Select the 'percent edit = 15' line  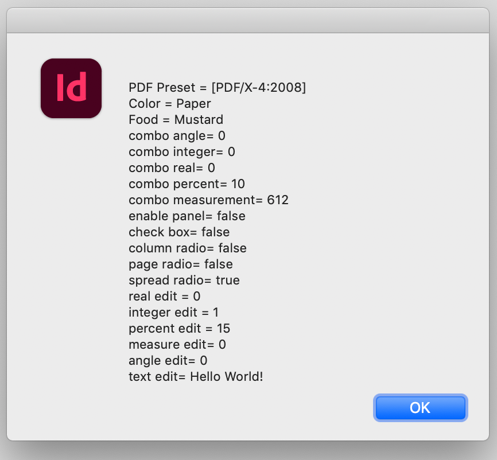178,329
